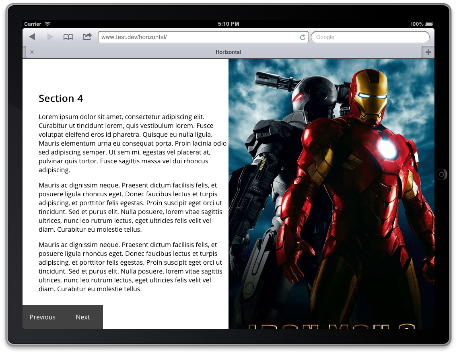Reload the page with the refresh icon
This screenshot has height=354, width=457.
[x=303, y=37]
